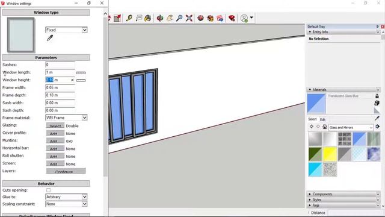Open the Frame material WB Frame dropdown
This screenshot has width=385, height=217.
click(x=66, y=118)
